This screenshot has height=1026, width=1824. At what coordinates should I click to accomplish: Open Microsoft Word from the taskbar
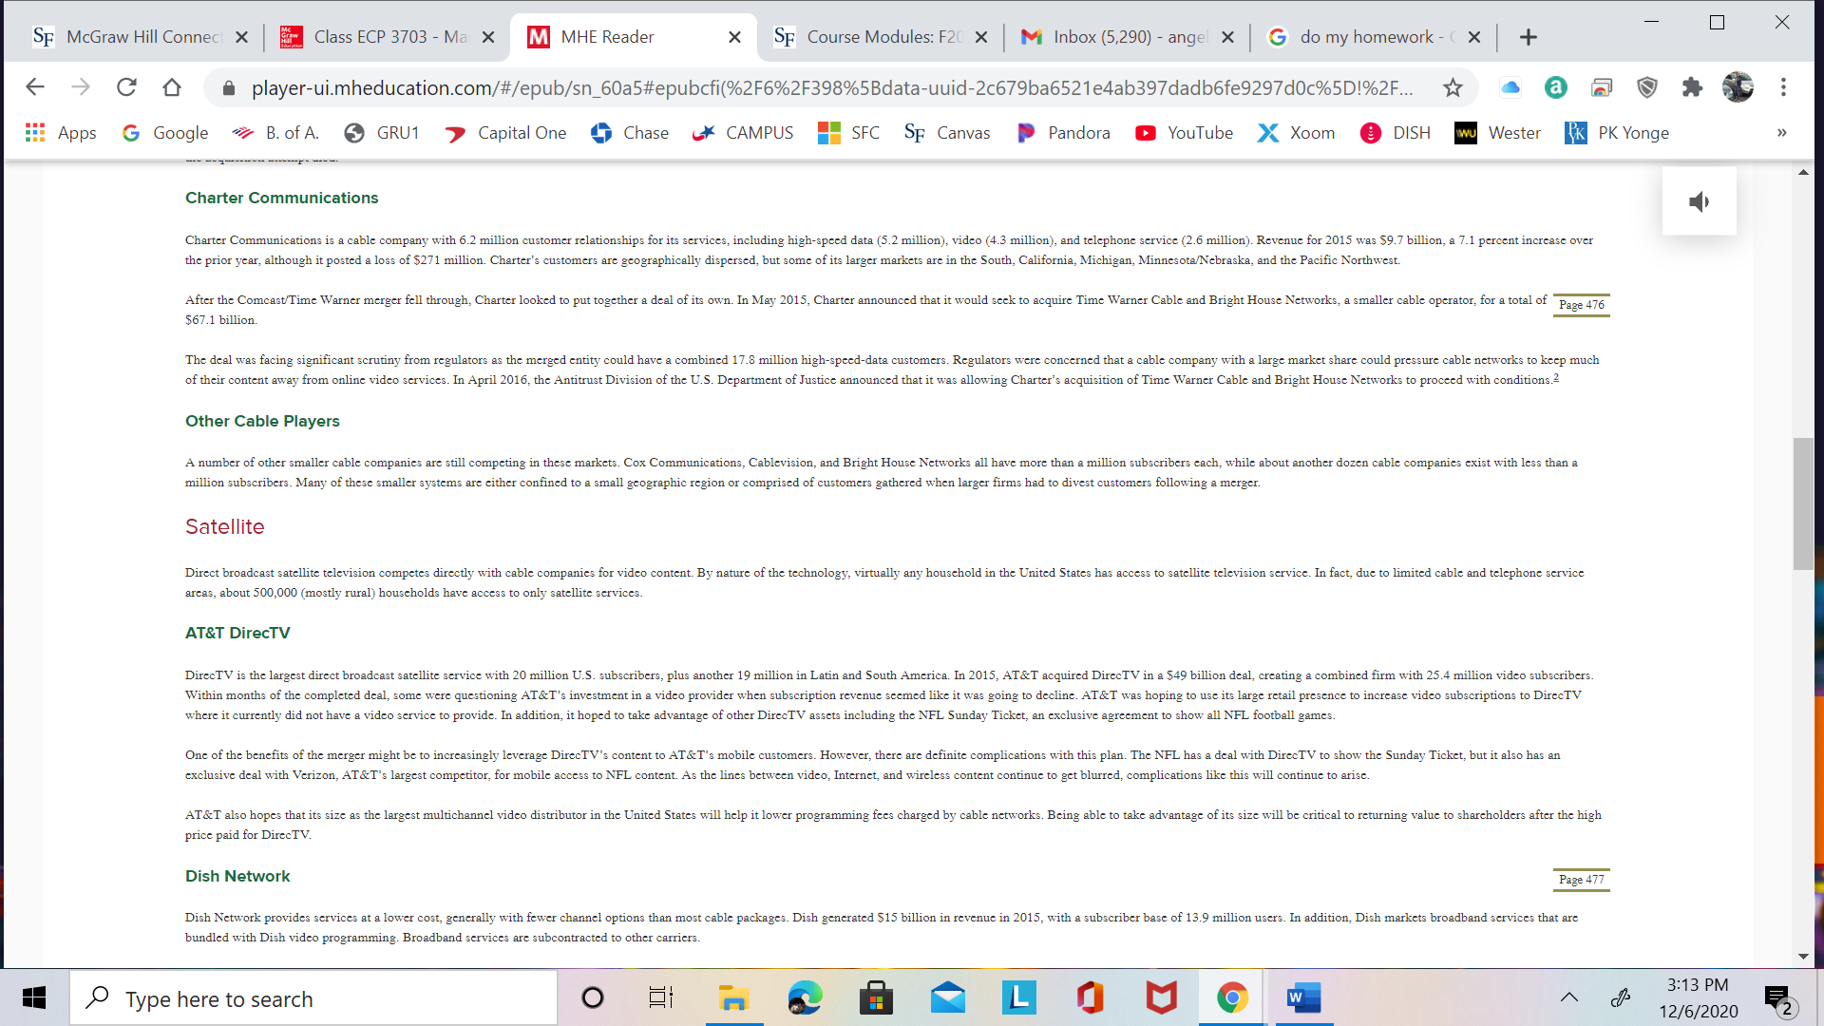point(1303,997)
